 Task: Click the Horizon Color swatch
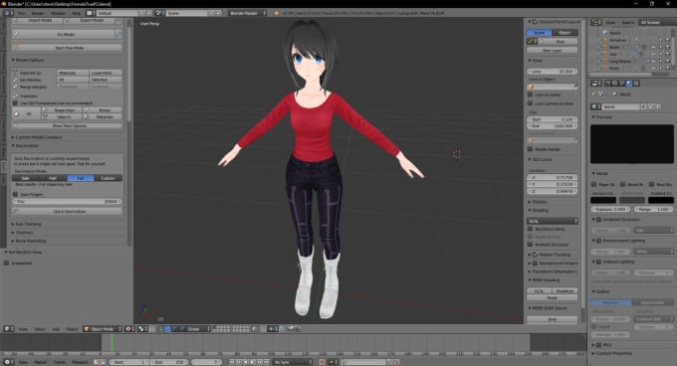[x=603, y=200]
